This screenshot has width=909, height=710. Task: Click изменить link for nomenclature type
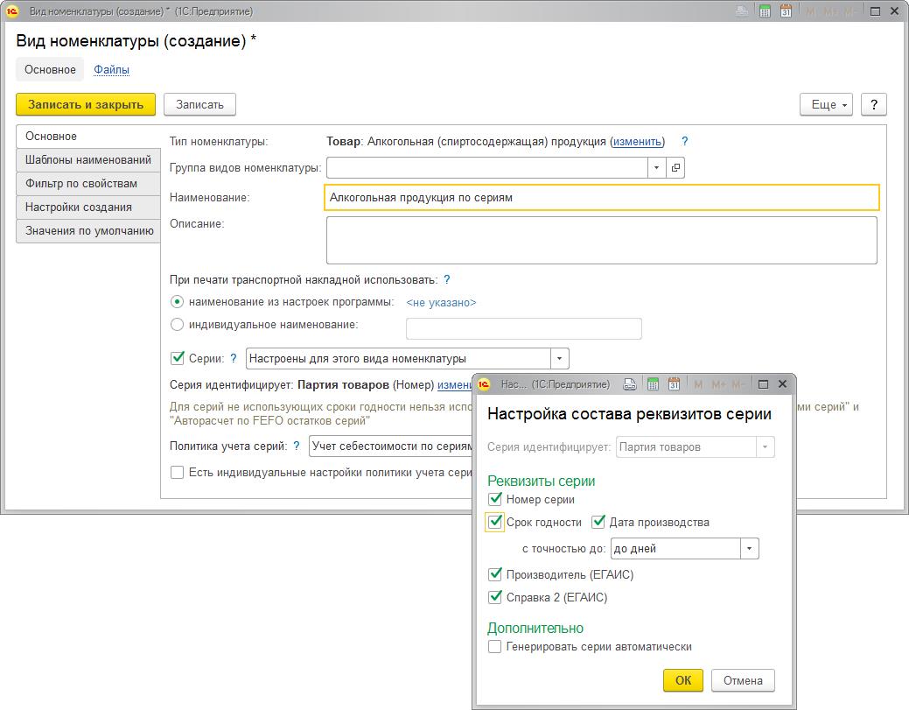pyautogui.click(x=637, y=142)
